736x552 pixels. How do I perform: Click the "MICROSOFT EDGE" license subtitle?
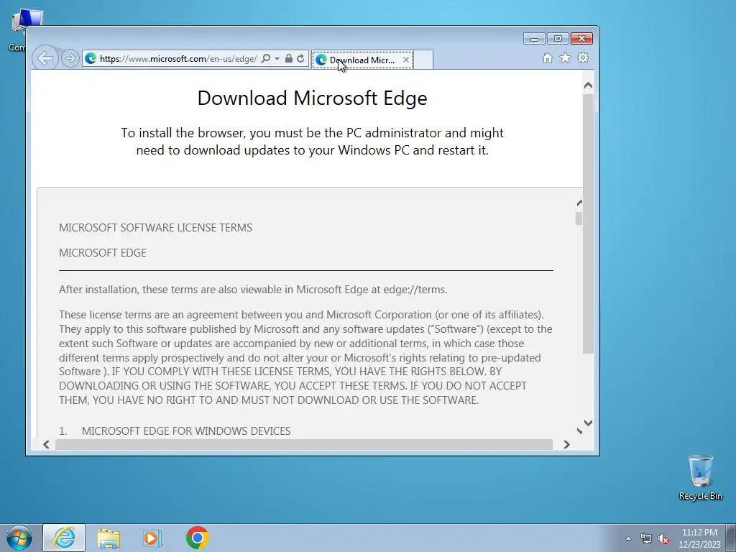point(102,253)
